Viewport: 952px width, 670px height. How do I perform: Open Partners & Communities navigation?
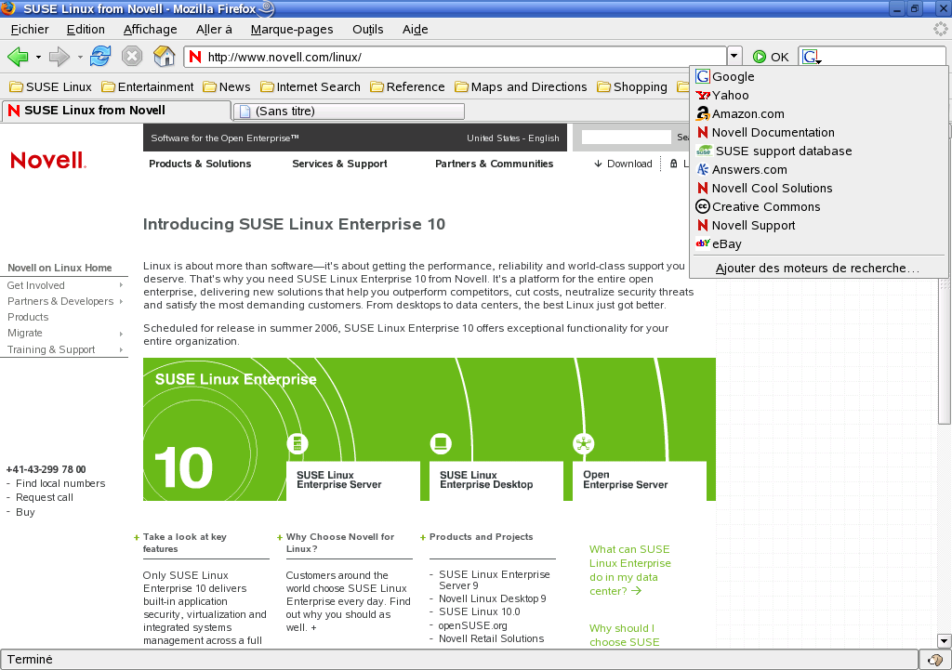coord(495,164)
